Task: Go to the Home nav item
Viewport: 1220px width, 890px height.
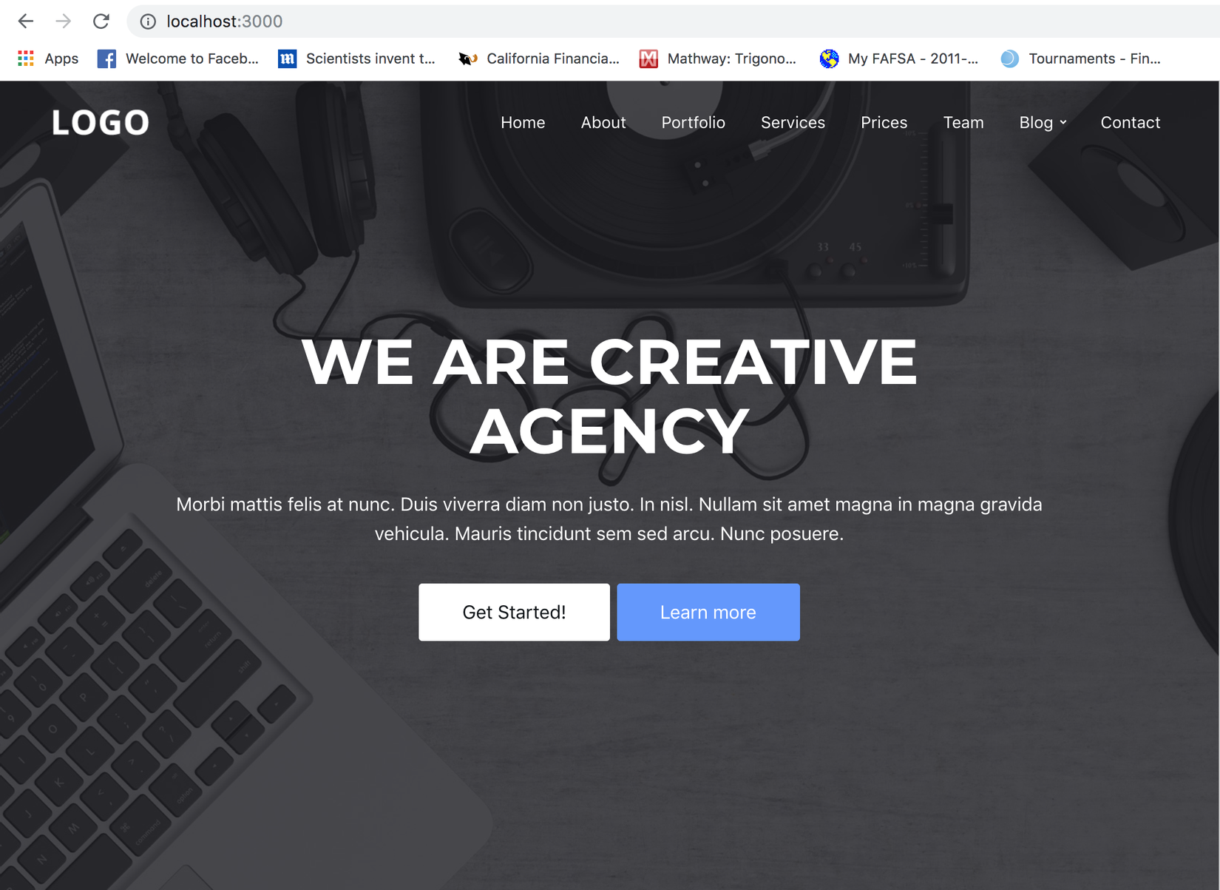Action: point(523,123)
